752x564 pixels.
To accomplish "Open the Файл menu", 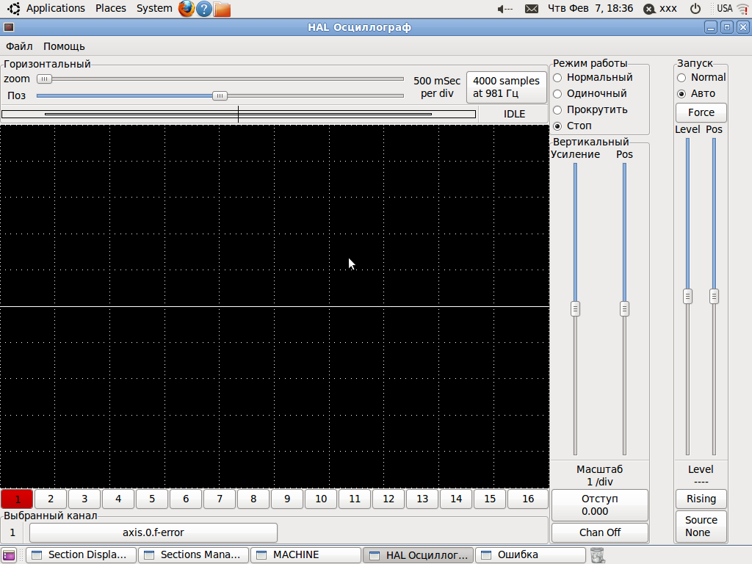I will (x=19, y=46).
